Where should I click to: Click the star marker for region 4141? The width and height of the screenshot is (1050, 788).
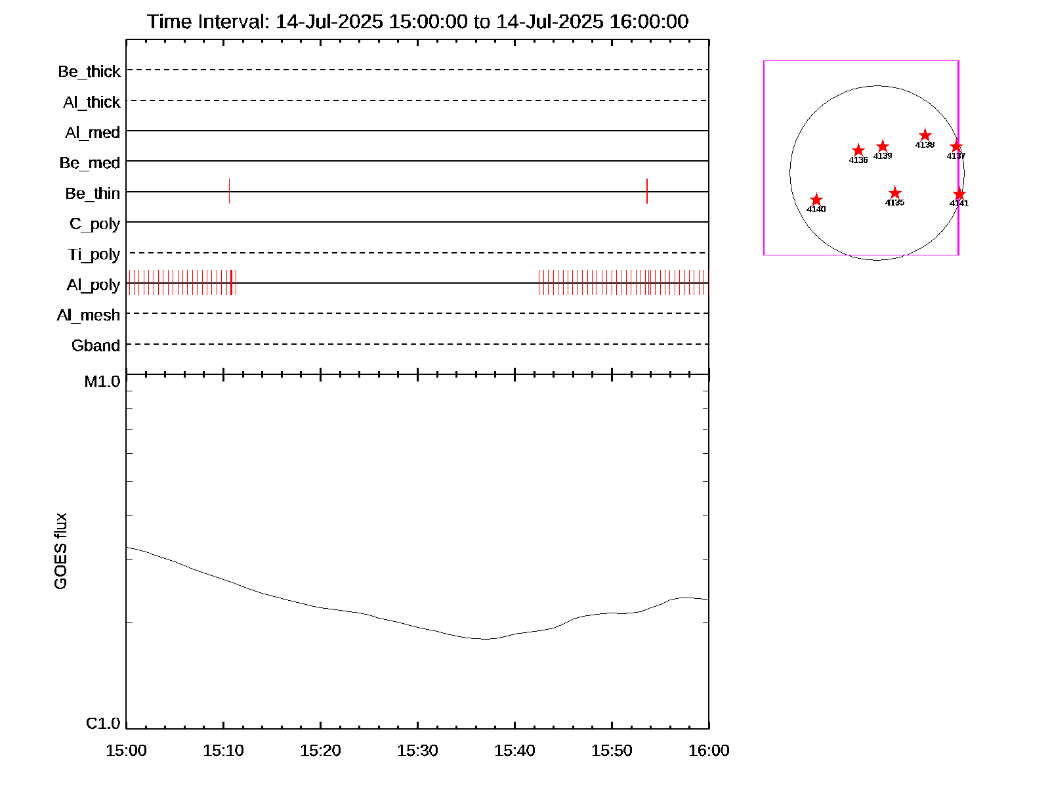pyautogui.click(x=959, y=194)
